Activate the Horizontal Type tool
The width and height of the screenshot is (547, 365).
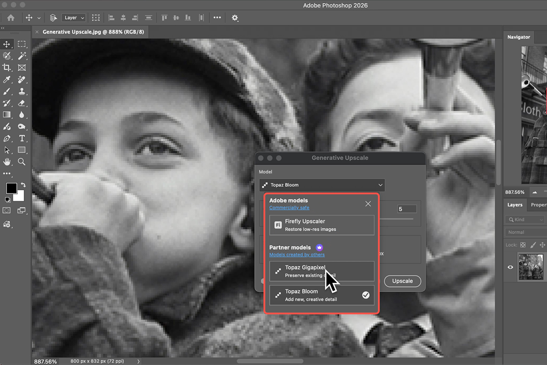click(21, 138)
